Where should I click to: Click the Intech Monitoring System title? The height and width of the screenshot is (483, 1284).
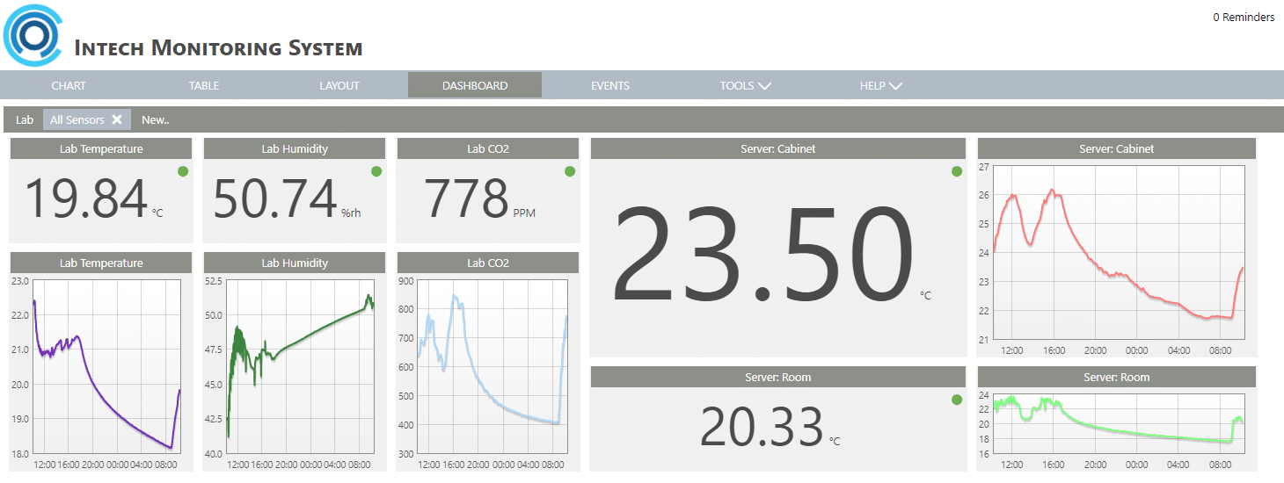218,48
